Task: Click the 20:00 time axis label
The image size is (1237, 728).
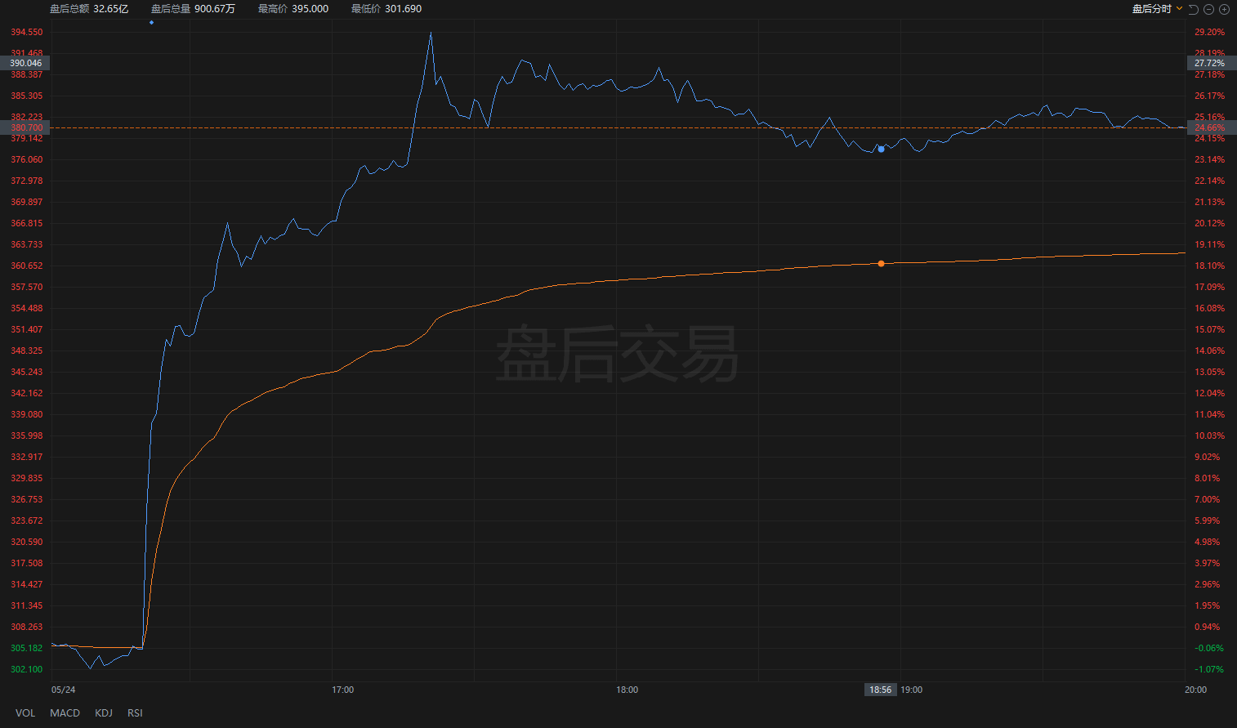Action: point(1196,690)
